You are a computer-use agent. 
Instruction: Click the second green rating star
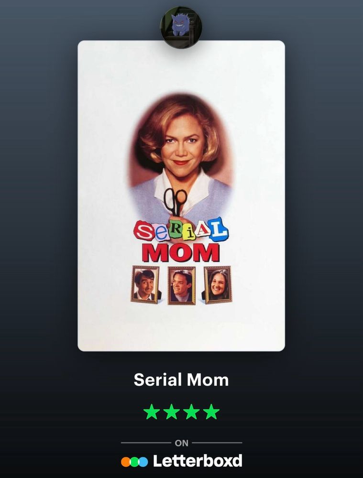pyautogui.click(x=171, y=412)
